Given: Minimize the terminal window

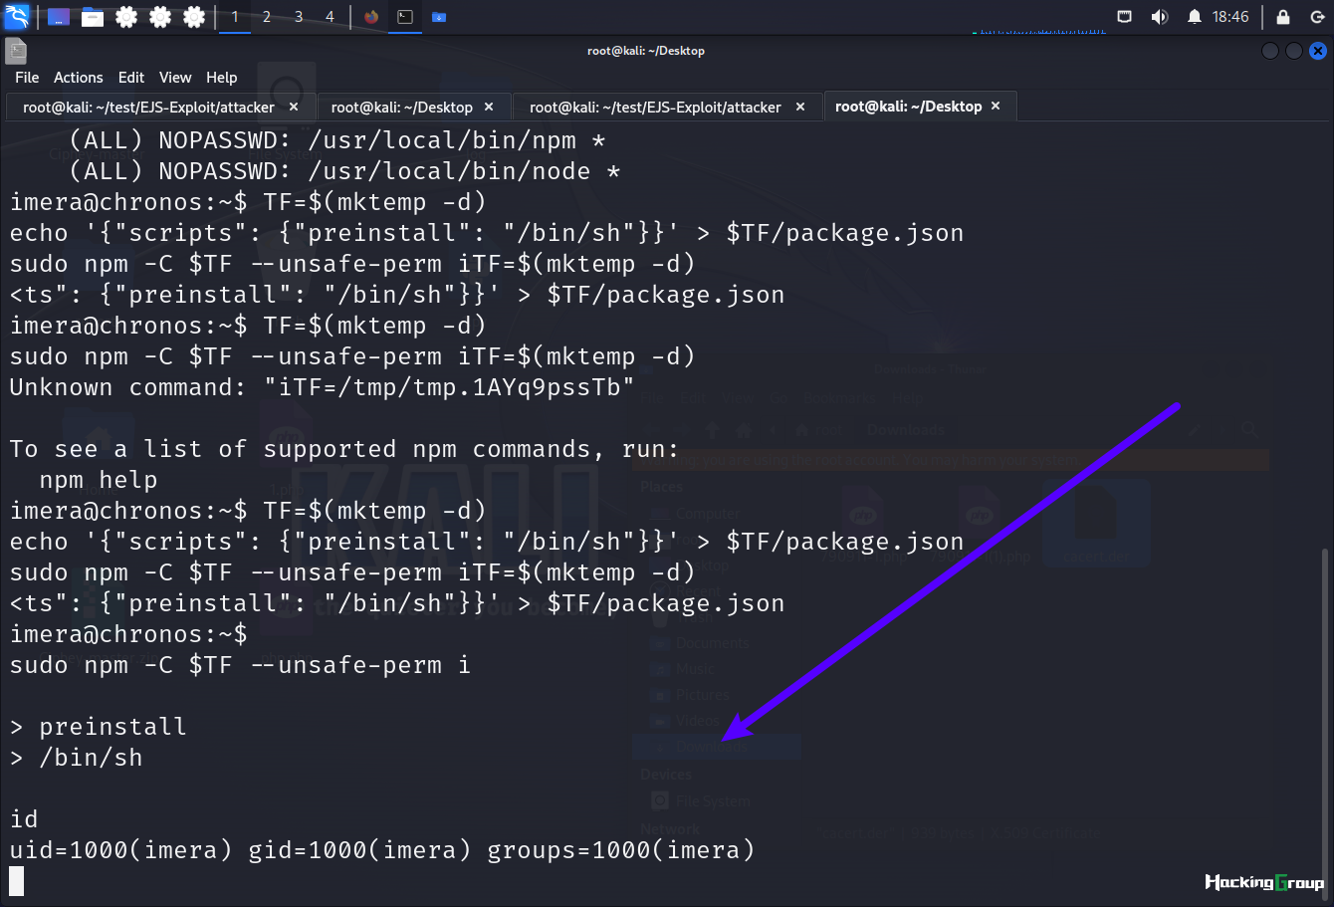Looking at the screenshot, I should 1270,51.
